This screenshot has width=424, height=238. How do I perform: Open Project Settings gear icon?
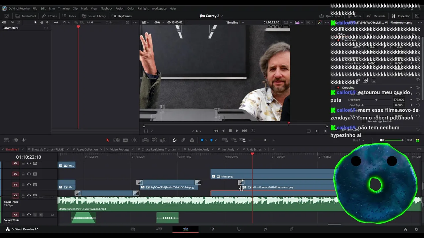(x=416, y=229)
